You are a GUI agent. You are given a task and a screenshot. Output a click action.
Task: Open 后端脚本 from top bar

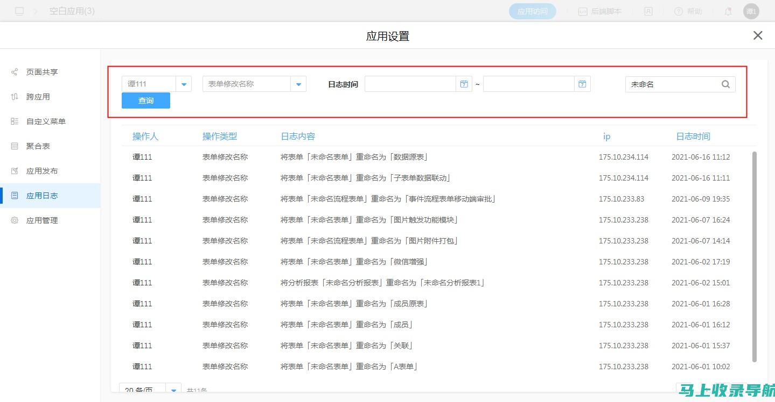coord(600,11)
